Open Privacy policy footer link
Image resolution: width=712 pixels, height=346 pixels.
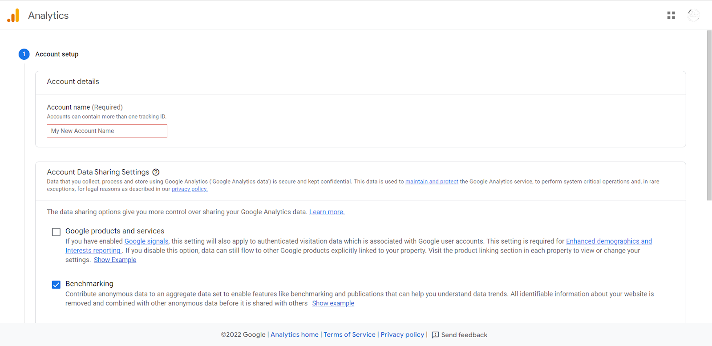(x=402, y=334)
